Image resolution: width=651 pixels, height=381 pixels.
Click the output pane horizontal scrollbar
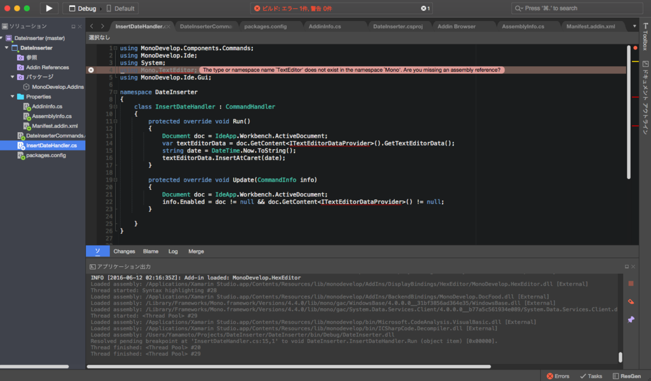289,366
